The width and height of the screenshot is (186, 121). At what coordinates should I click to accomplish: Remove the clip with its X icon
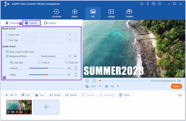[x=29, y=102]
